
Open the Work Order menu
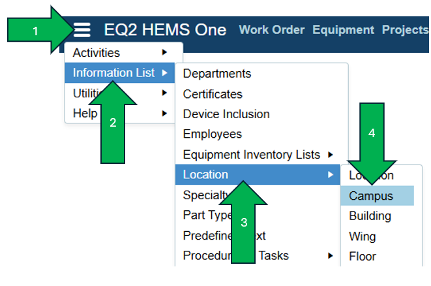point(272,30)
